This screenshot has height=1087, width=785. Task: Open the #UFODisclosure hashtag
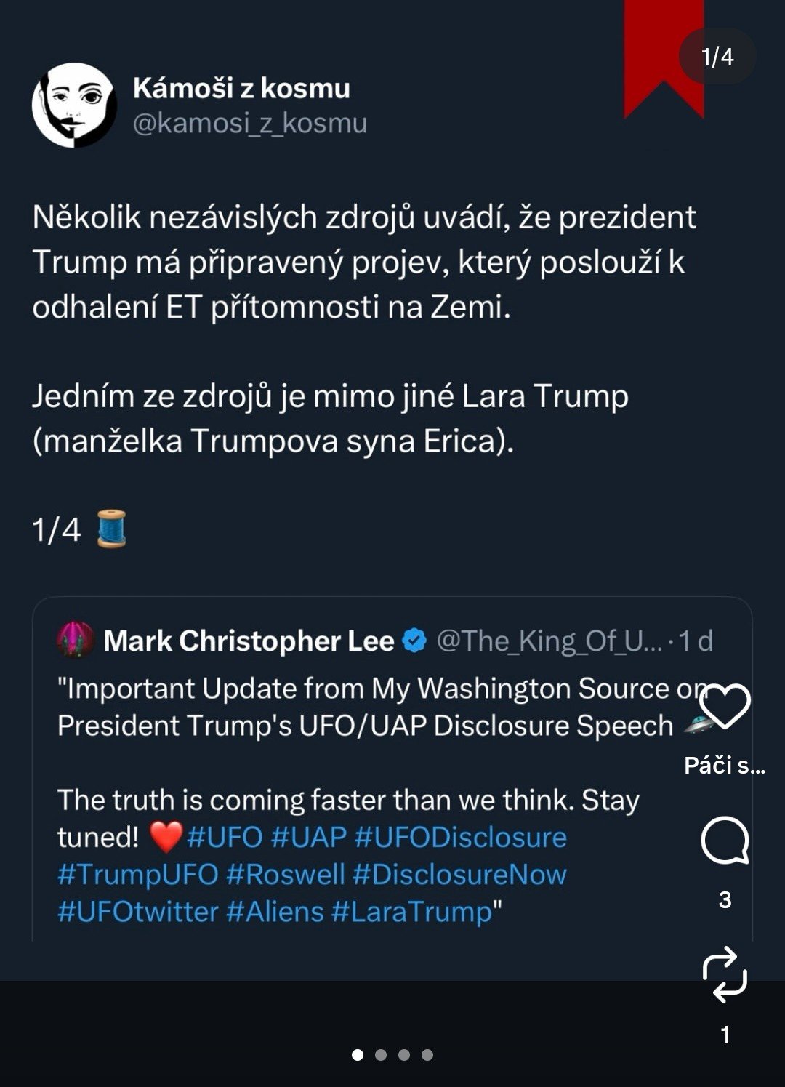click(x=460, y=837)
